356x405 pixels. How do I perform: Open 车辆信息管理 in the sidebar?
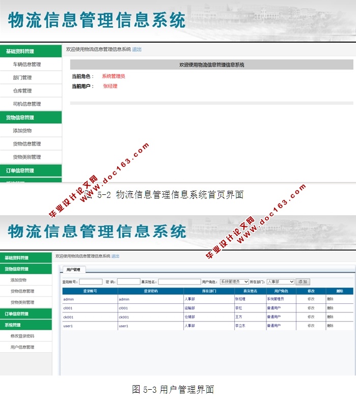click(x=27, y=64)
